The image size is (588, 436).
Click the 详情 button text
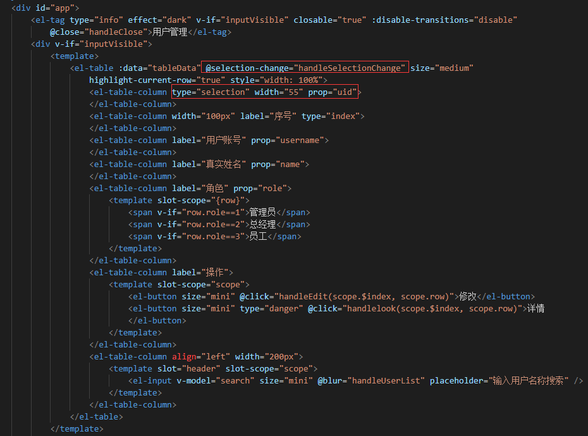[x=536, y=308]
